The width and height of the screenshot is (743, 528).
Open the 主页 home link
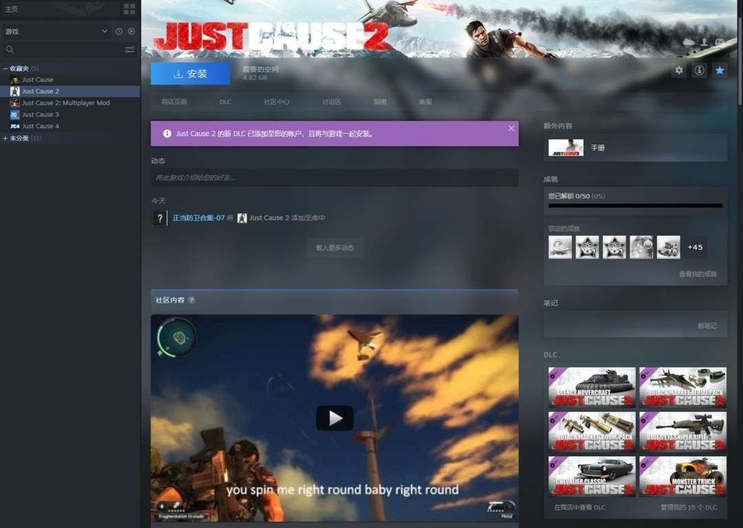click(x=12, y=9)
